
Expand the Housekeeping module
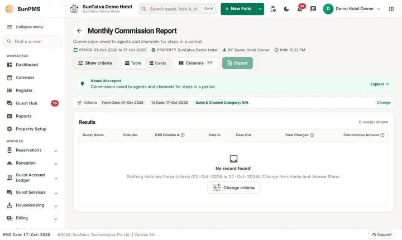[32, 205]
